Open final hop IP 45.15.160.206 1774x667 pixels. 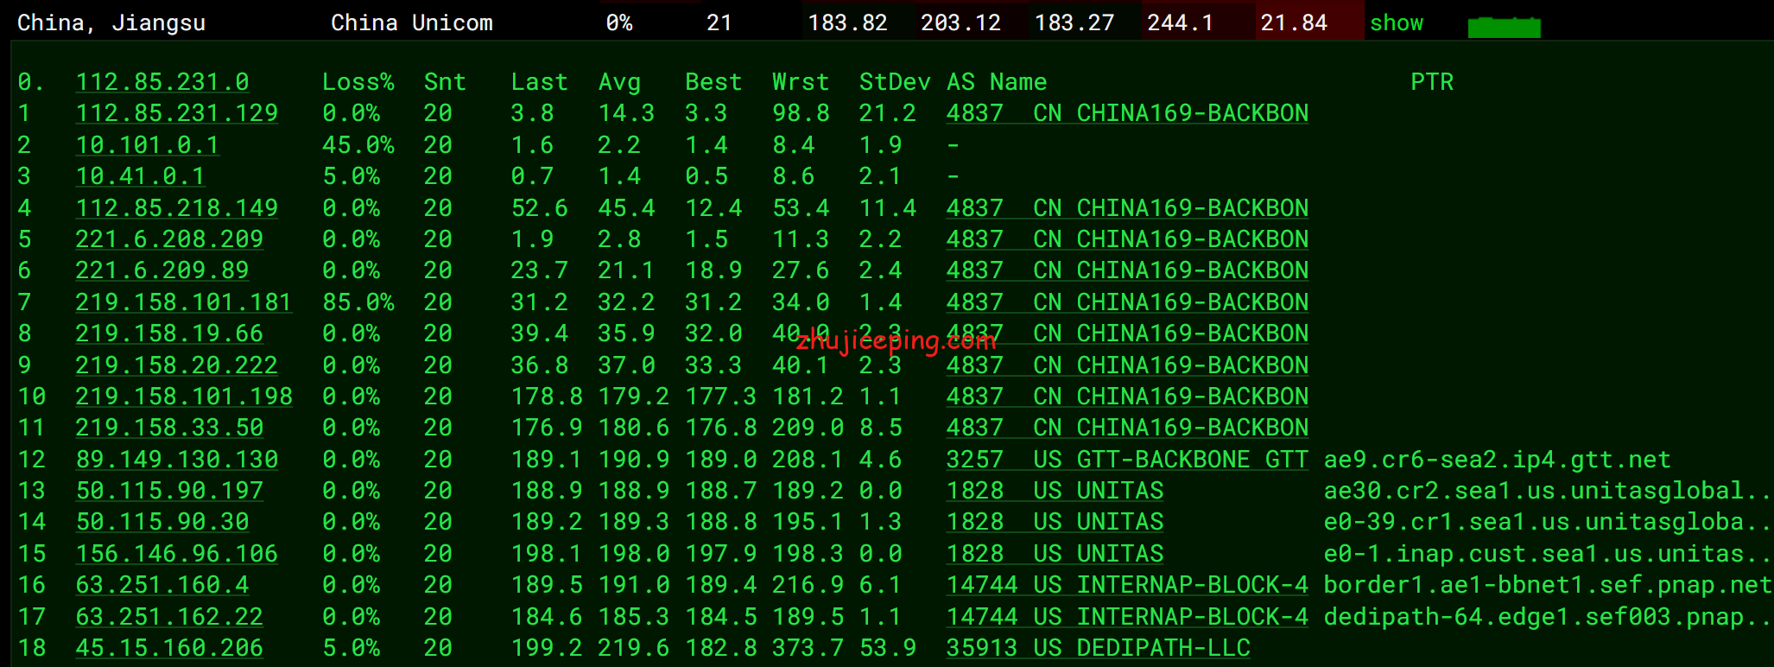click(x=169, y=648)
